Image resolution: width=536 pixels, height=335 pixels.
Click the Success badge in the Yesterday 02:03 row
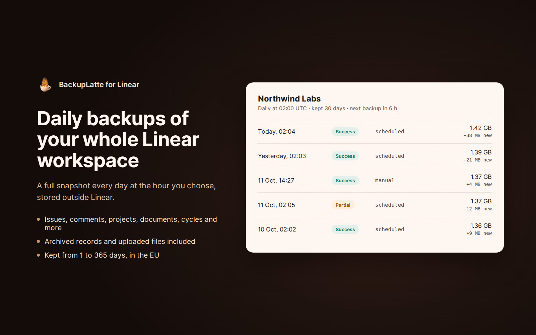pyautogui.click(x=345, y=156)
